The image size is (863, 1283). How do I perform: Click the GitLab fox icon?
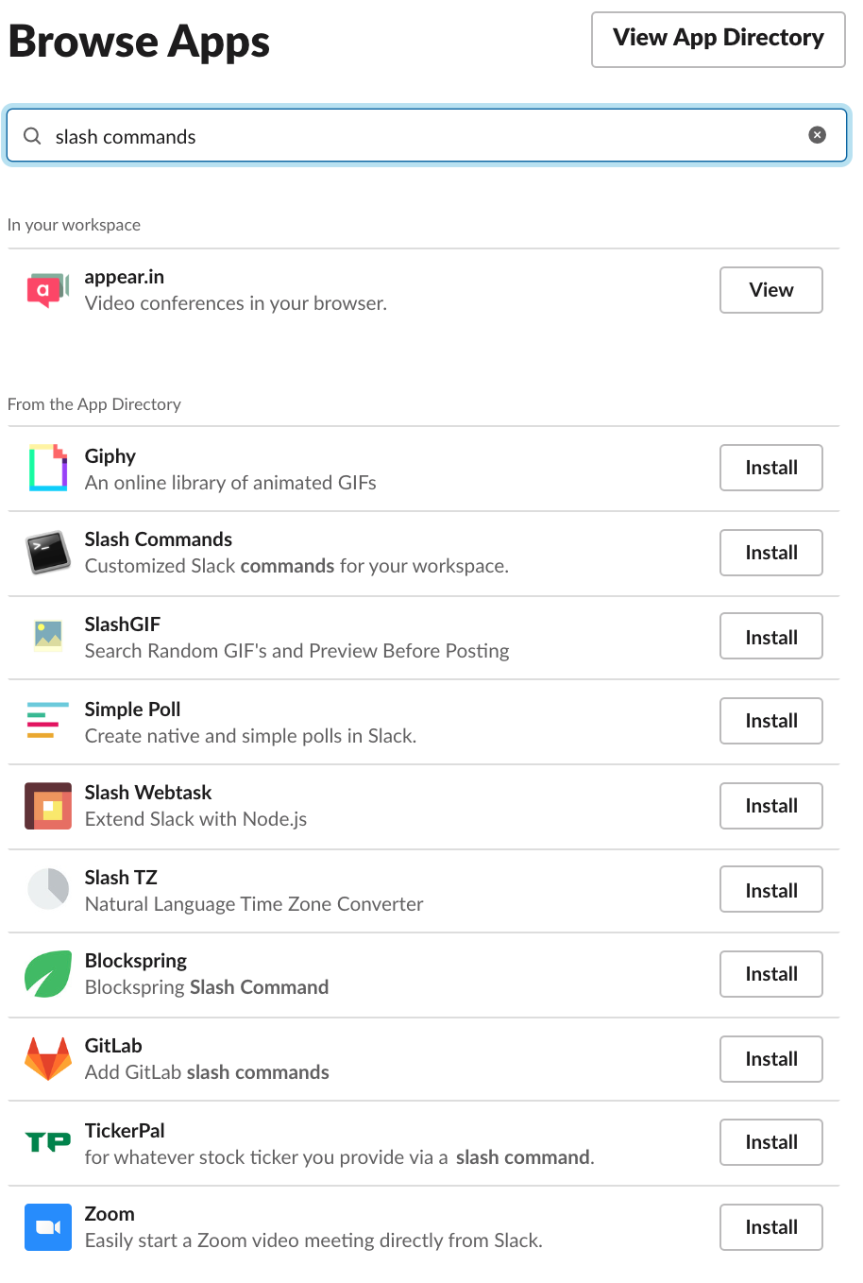pyautogui.click(x=47, y=1059)
